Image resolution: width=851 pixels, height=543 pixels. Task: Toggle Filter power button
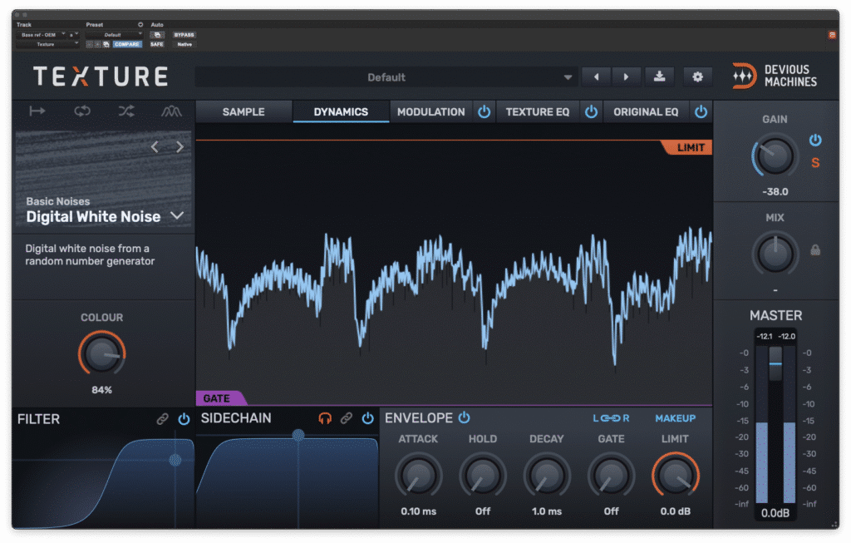coord(184,418)
